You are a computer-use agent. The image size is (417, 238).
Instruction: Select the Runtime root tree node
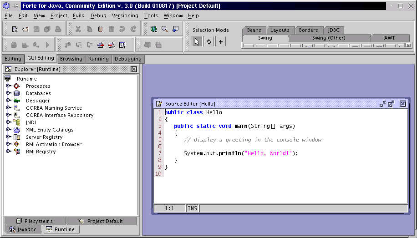[26, 79]
